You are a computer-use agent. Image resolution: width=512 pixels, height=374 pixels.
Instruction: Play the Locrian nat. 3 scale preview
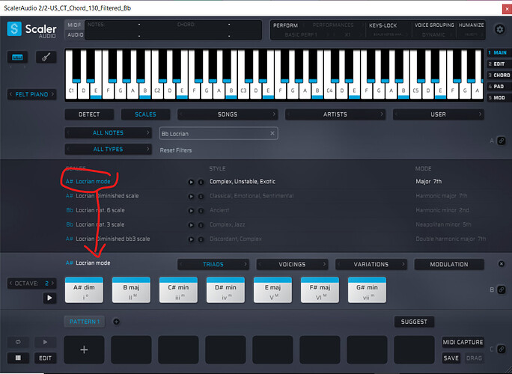click(x=191, y=225)
